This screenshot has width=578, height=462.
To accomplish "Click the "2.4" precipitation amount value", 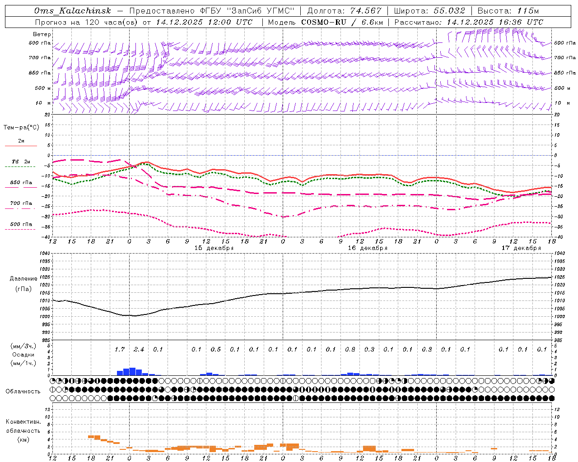I will coord(139,349).
